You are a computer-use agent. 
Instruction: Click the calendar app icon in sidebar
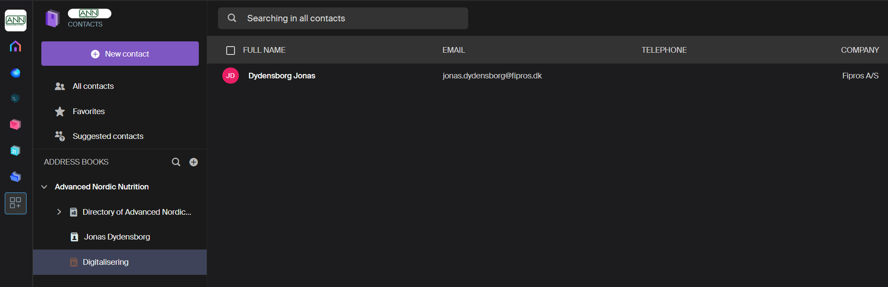[15, 151]
